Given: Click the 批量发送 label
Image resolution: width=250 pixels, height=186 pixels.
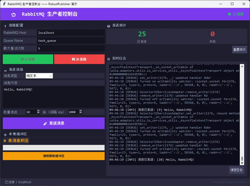Looking at the screenshot, I should click(10, 112).
